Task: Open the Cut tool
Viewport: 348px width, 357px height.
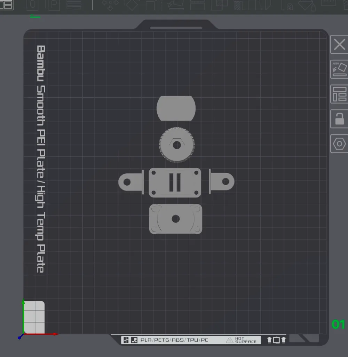Action: tap(198, 5)
